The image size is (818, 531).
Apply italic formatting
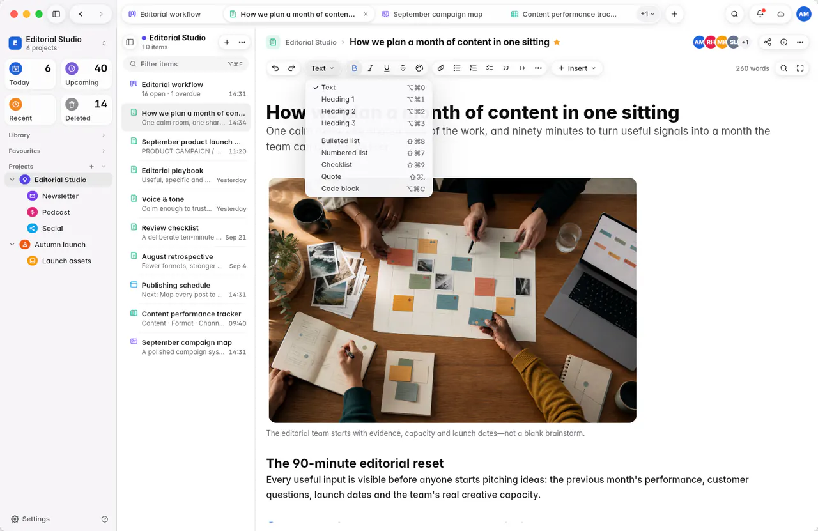(x=370, y=68)
